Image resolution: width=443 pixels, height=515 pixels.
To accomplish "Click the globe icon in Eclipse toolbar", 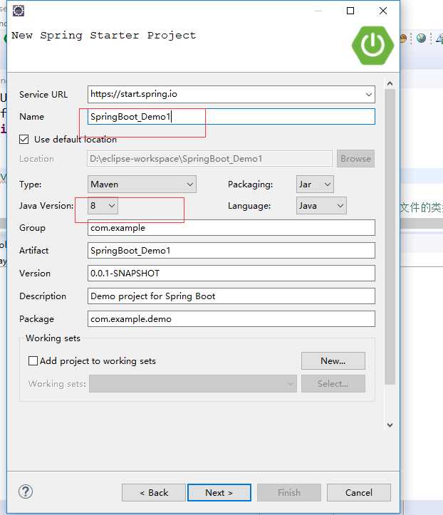I will pyautogui.click(x=422, y=38).
